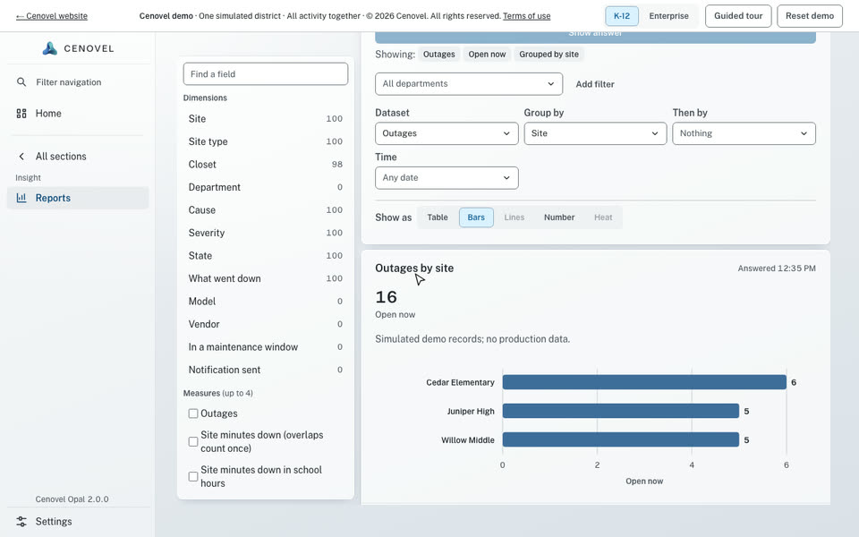
Task: Show results as Table
Action: [x=438, y=217]
